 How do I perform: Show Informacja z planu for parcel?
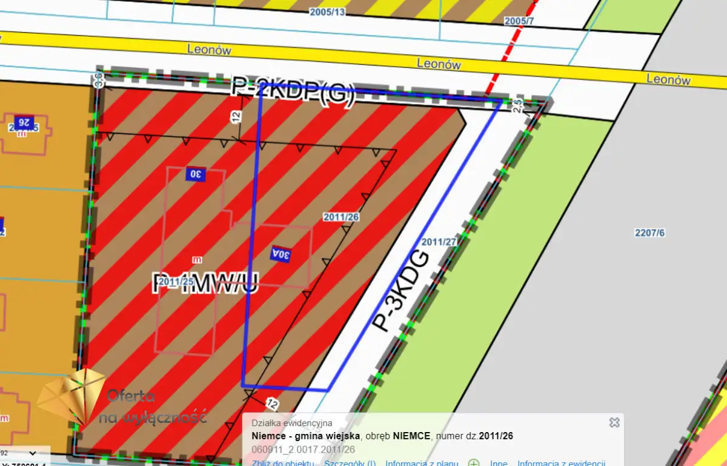420,464
